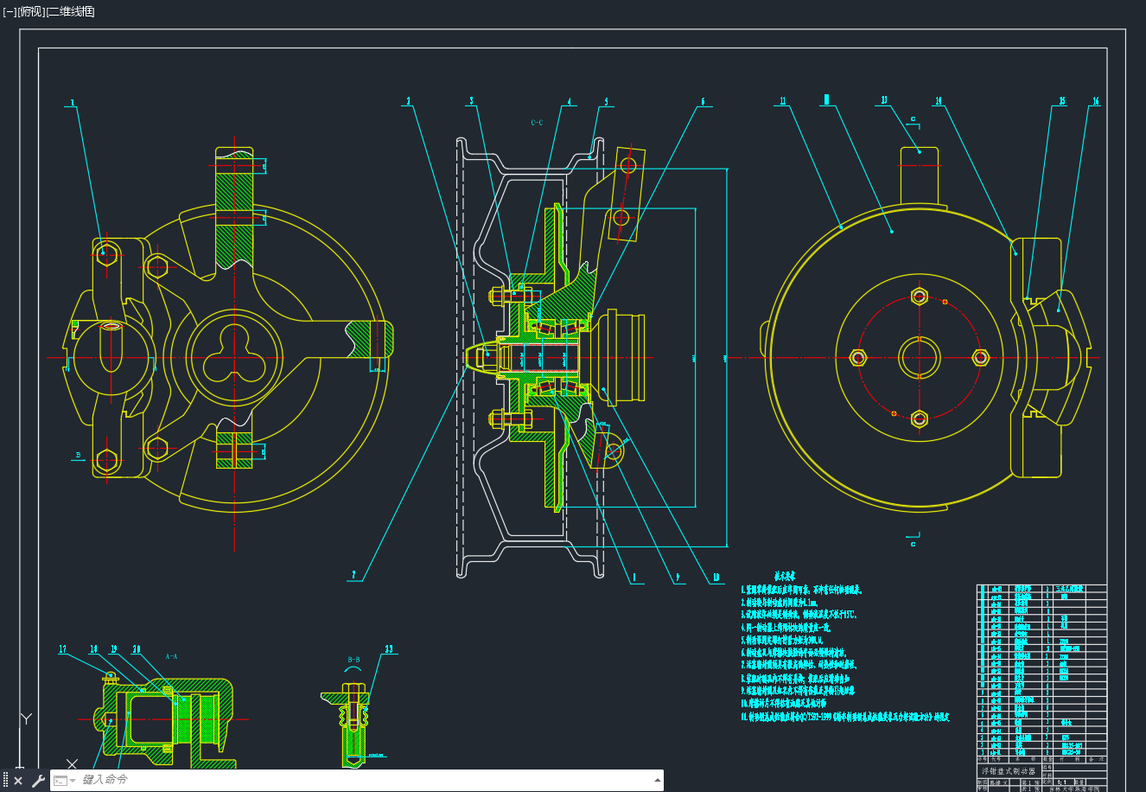Expand the command line history arrow
The height and width of the screenshot is (792, 1146).
coord(658,781)
